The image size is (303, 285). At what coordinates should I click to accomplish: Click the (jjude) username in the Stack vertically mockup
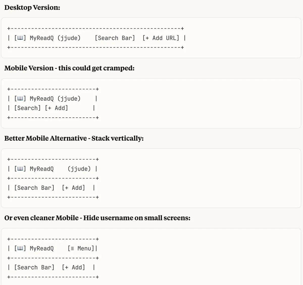coord(79,169)
